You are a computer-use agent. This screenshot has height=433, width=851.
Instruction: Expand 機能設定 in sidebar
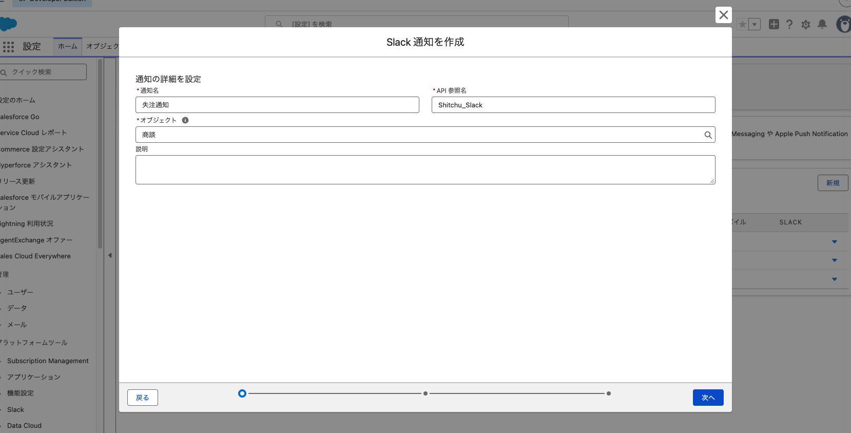click(21, 393)
